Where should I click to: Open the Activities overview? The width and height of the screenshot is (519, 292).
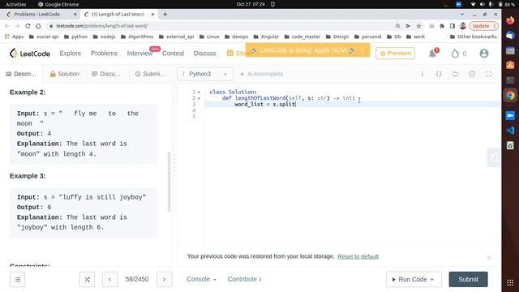point(15,4)
